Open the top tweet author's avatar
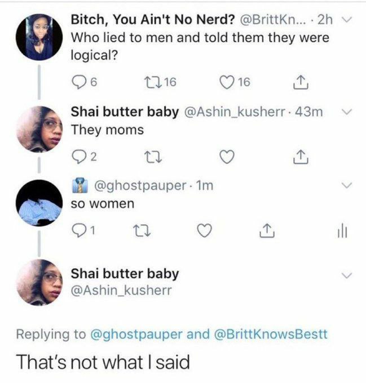 [38, 37]
